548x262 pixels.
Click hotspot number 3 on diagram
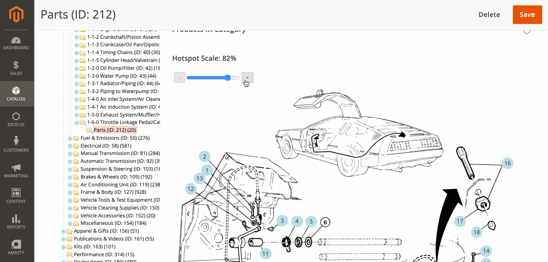pyautogui.click(x=282, y=221)
